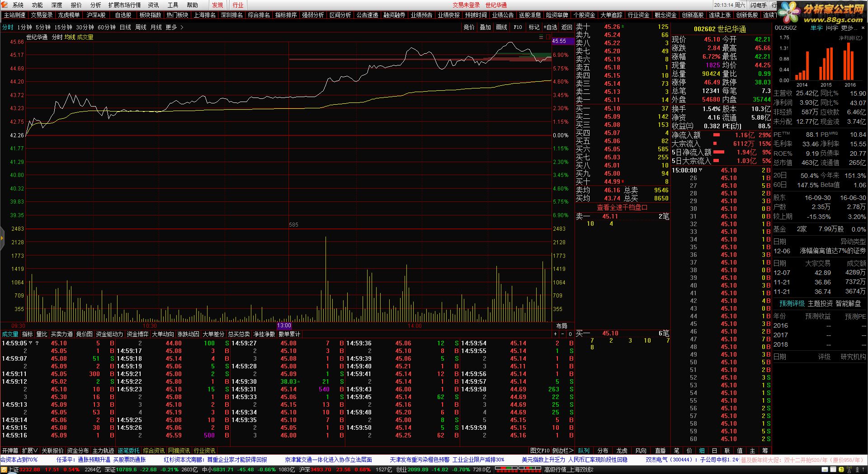The height and width of the screenshot is (474, 868).
Task: Select the 买卖力道 indicator tab
Action: pyautogui.click(x=61, y=334)
